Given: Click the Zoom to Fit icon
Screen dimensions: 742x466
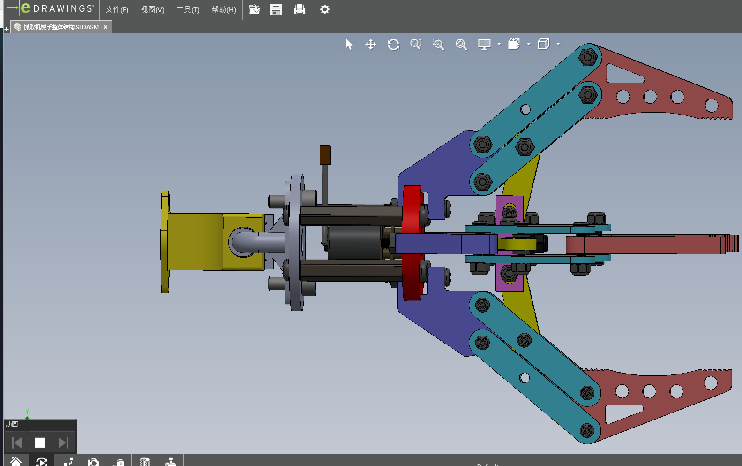Looking at the screenshot, I should (461, 45).
